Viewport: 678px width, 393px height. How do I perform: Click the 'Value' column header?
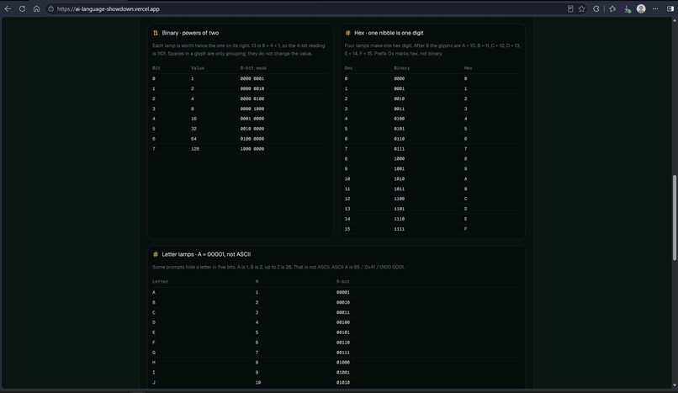click(x=198, y=68)
